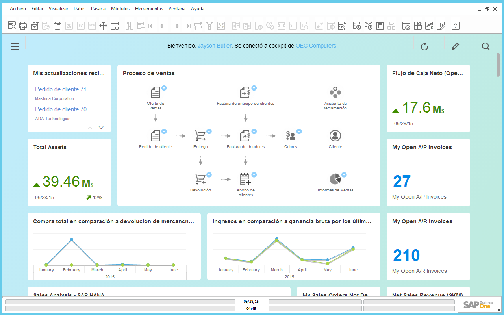Click the Help question mark icon
Viewport: 504px width, 315px height.
pos(456,26)
